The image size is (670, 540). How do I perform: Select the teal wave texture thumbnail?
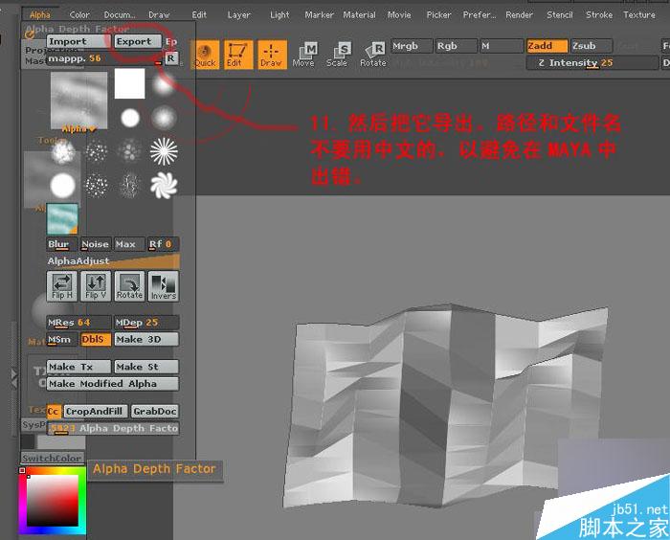pos(62,219)
